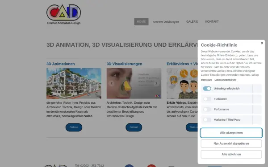Toggle the Unbedingt erforderlich cookie switch

tap(207, 89)
